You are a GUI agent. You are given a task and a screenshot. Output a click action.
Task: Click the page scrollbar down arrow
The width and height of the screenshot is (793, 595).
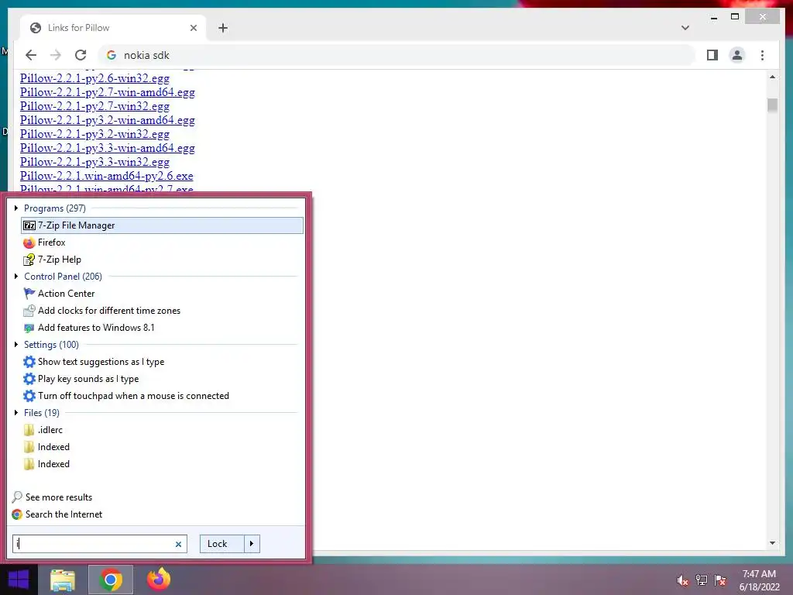point(772,543)
